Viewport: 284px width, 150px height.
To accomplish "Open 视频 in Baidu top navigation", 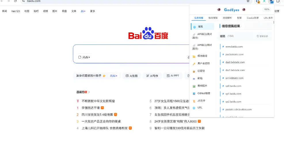I will (45, 11).
